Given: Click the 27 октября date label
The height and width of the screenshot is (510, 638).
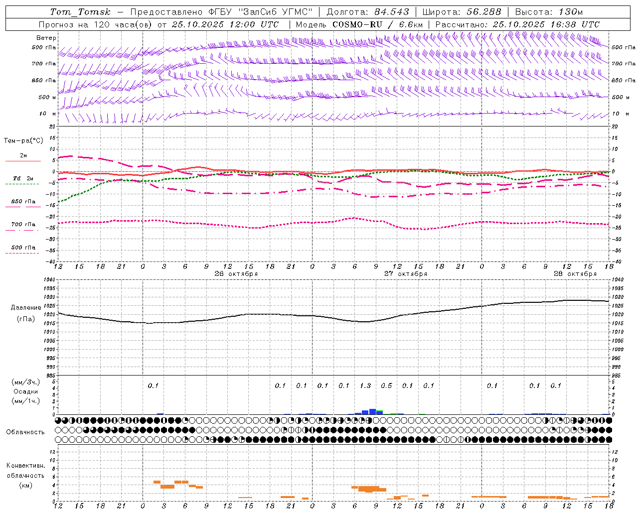Looking at the screenshot, I should pos(406,274).
